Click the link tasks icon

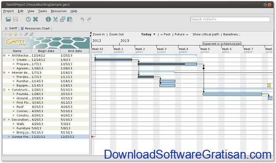[x=26, y=34]
